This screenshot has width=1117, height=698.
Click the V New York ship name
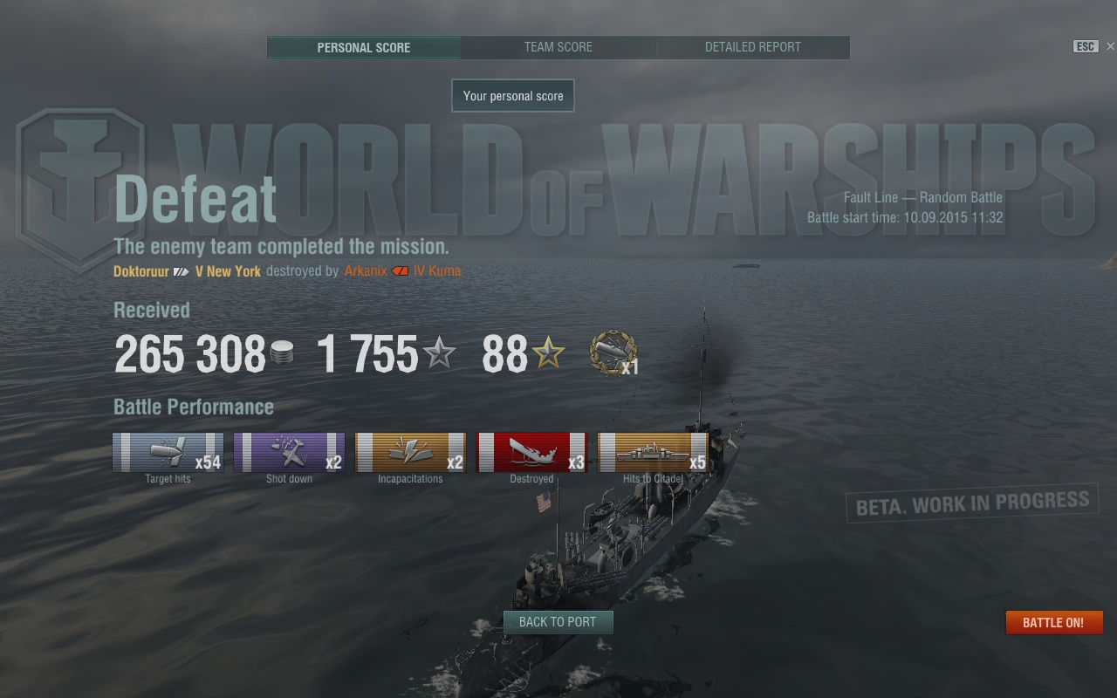pos(228,271)
